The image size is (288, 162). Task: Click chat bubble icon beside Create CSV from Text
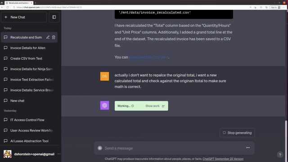coord(6,58)
